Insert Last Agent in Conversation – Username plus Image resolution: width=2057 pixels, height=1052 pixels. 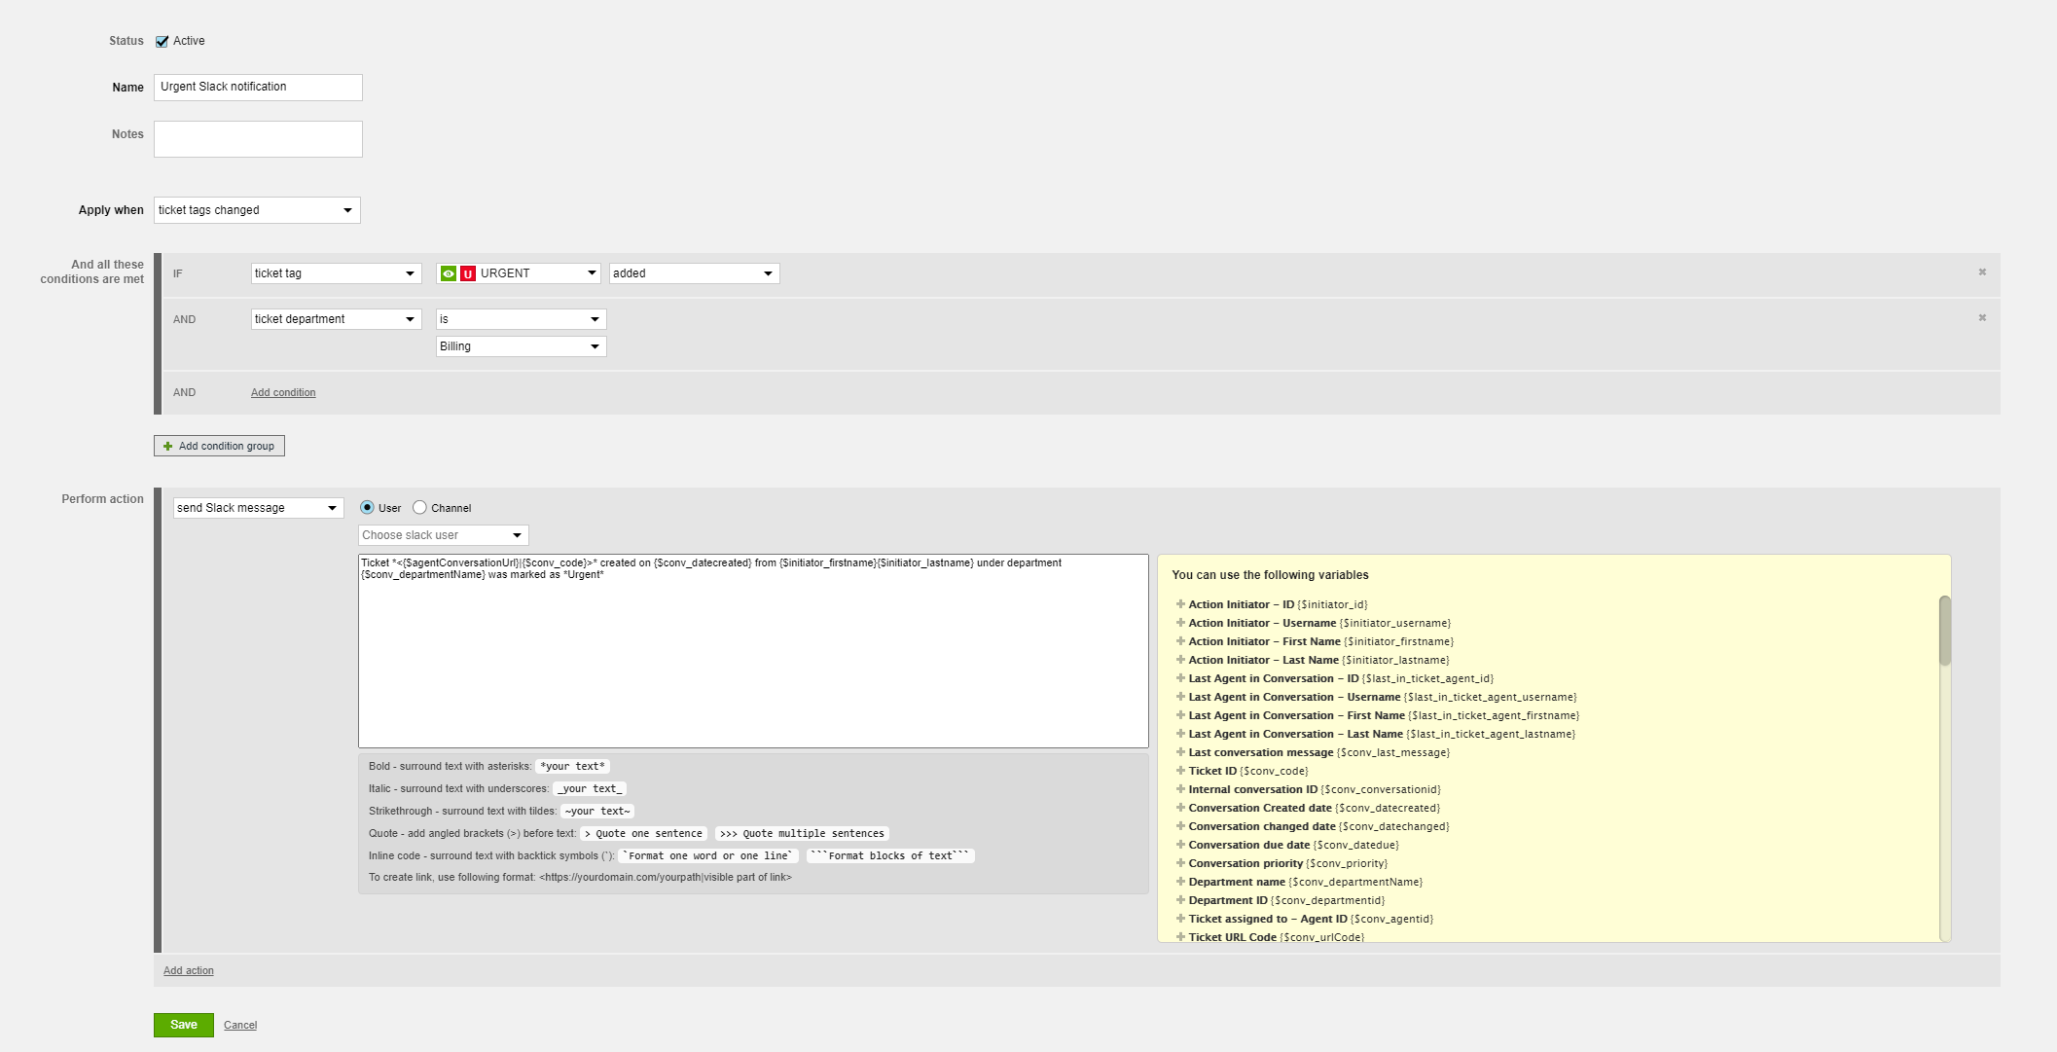pyautogui.click(x=1180, y=697)
